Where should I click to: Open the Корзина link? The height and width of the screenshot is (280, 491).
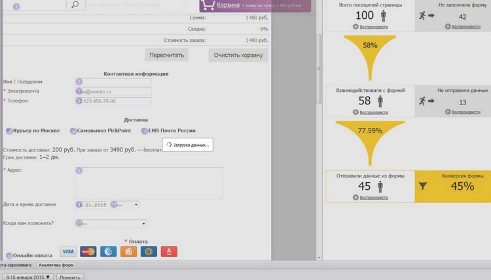coord(228,5)
